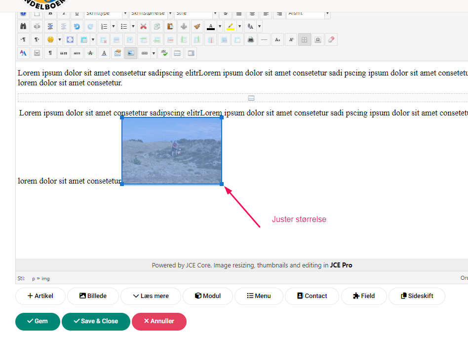
Task: Expand the numbered list style dropdown
Action: tap(114, 26)
